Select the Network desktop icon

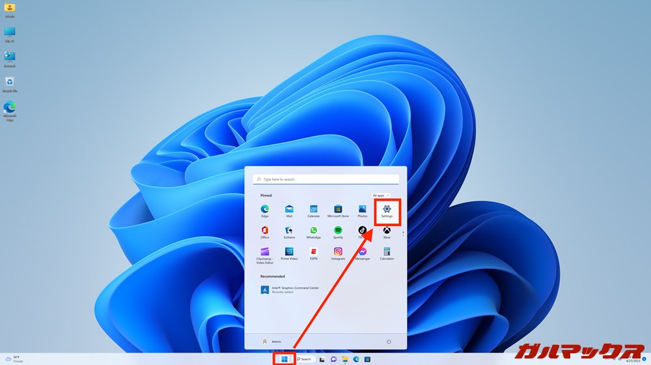10,60
